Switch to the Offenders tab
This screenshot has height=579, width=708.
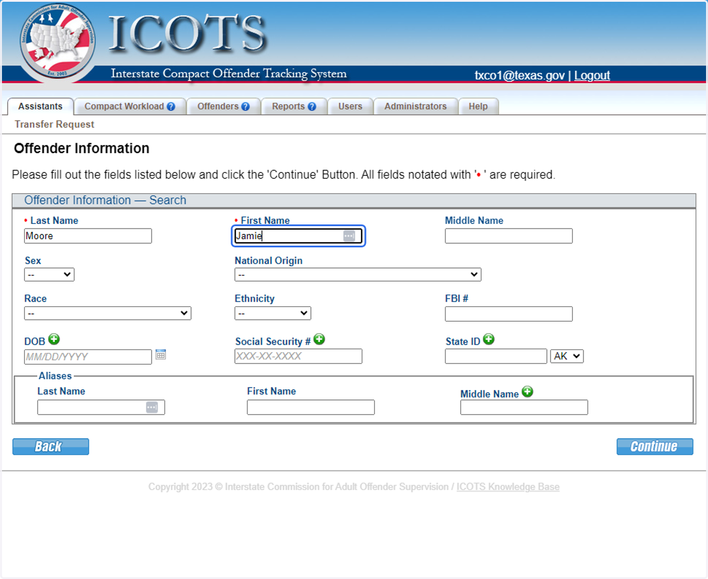coord(224,107)
